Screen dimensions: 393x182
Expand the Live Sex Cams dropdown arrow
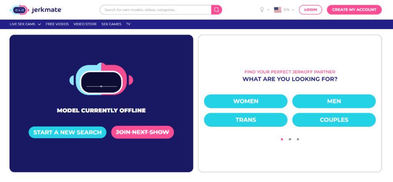click(39, 24)
